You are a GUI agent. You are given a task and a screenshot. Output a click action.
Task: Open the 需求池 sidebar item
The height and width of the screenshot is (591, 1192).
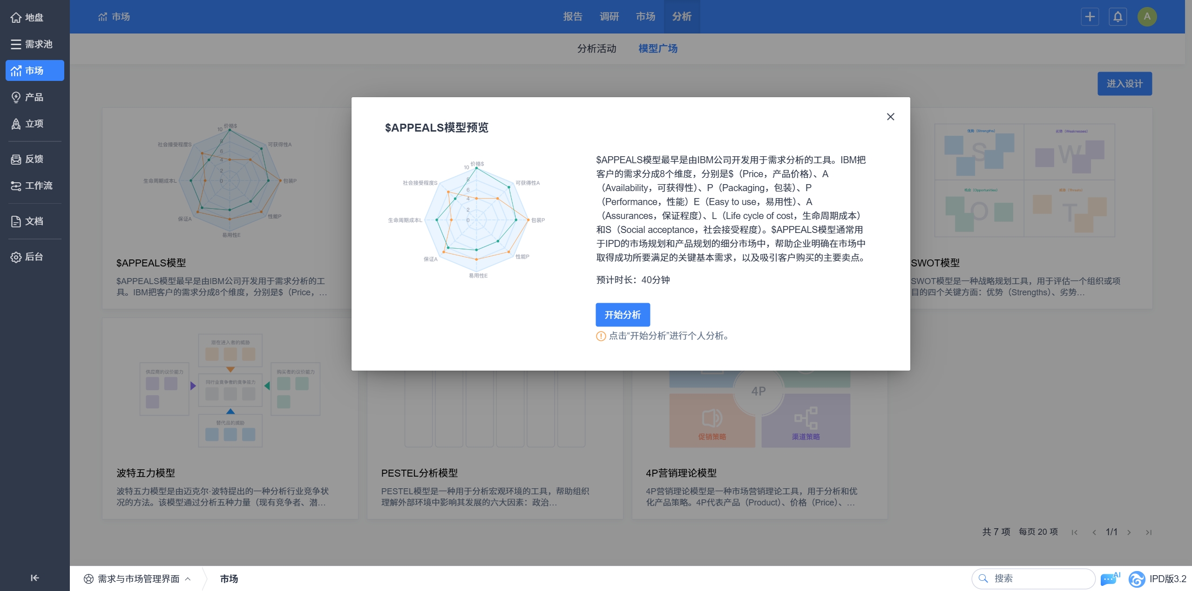(x=34, y=44)
